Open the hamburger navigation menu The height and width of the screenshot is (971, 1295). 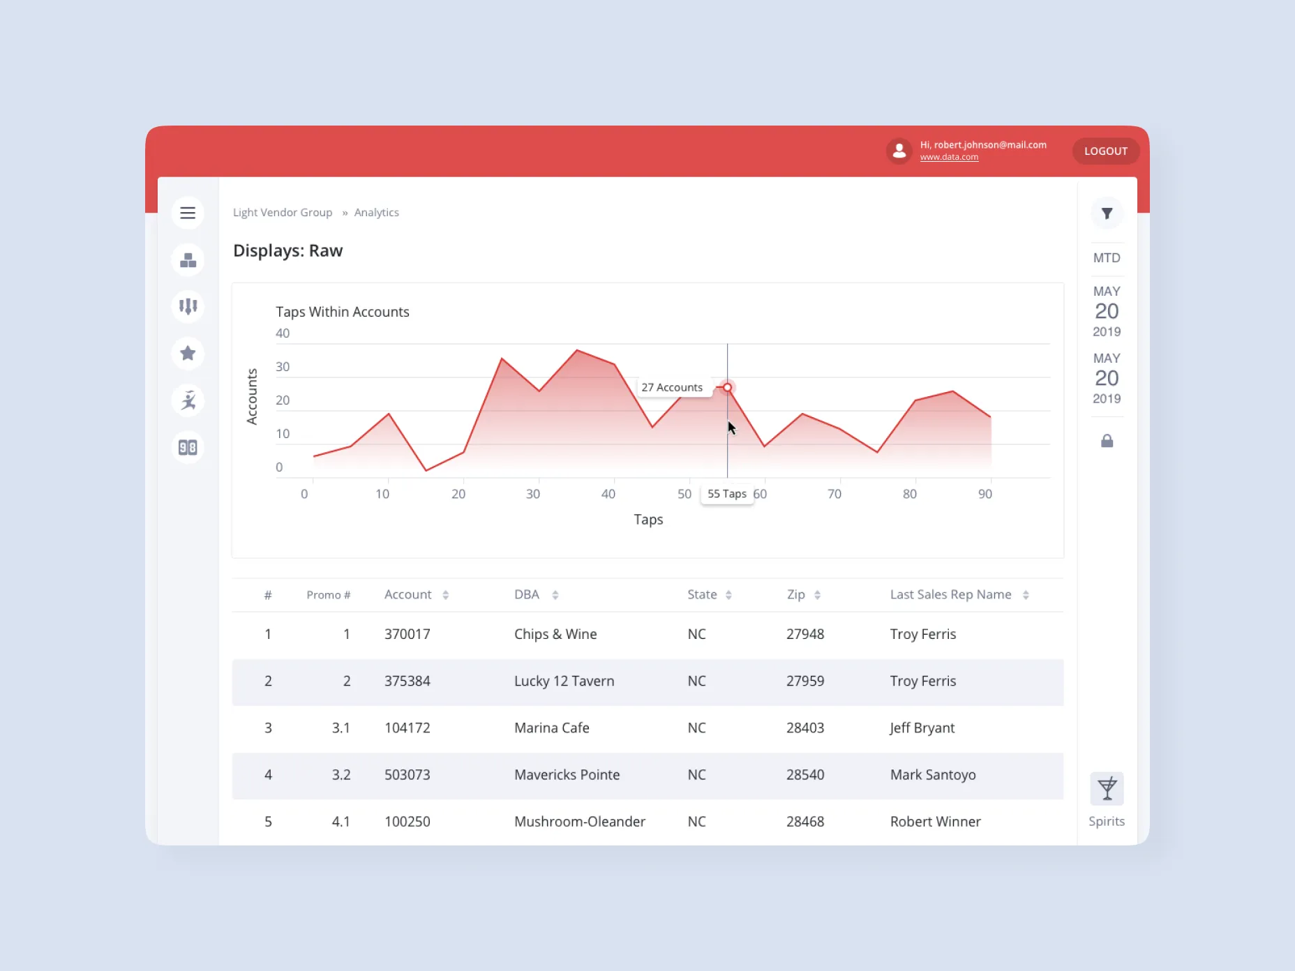pos(188,213)
